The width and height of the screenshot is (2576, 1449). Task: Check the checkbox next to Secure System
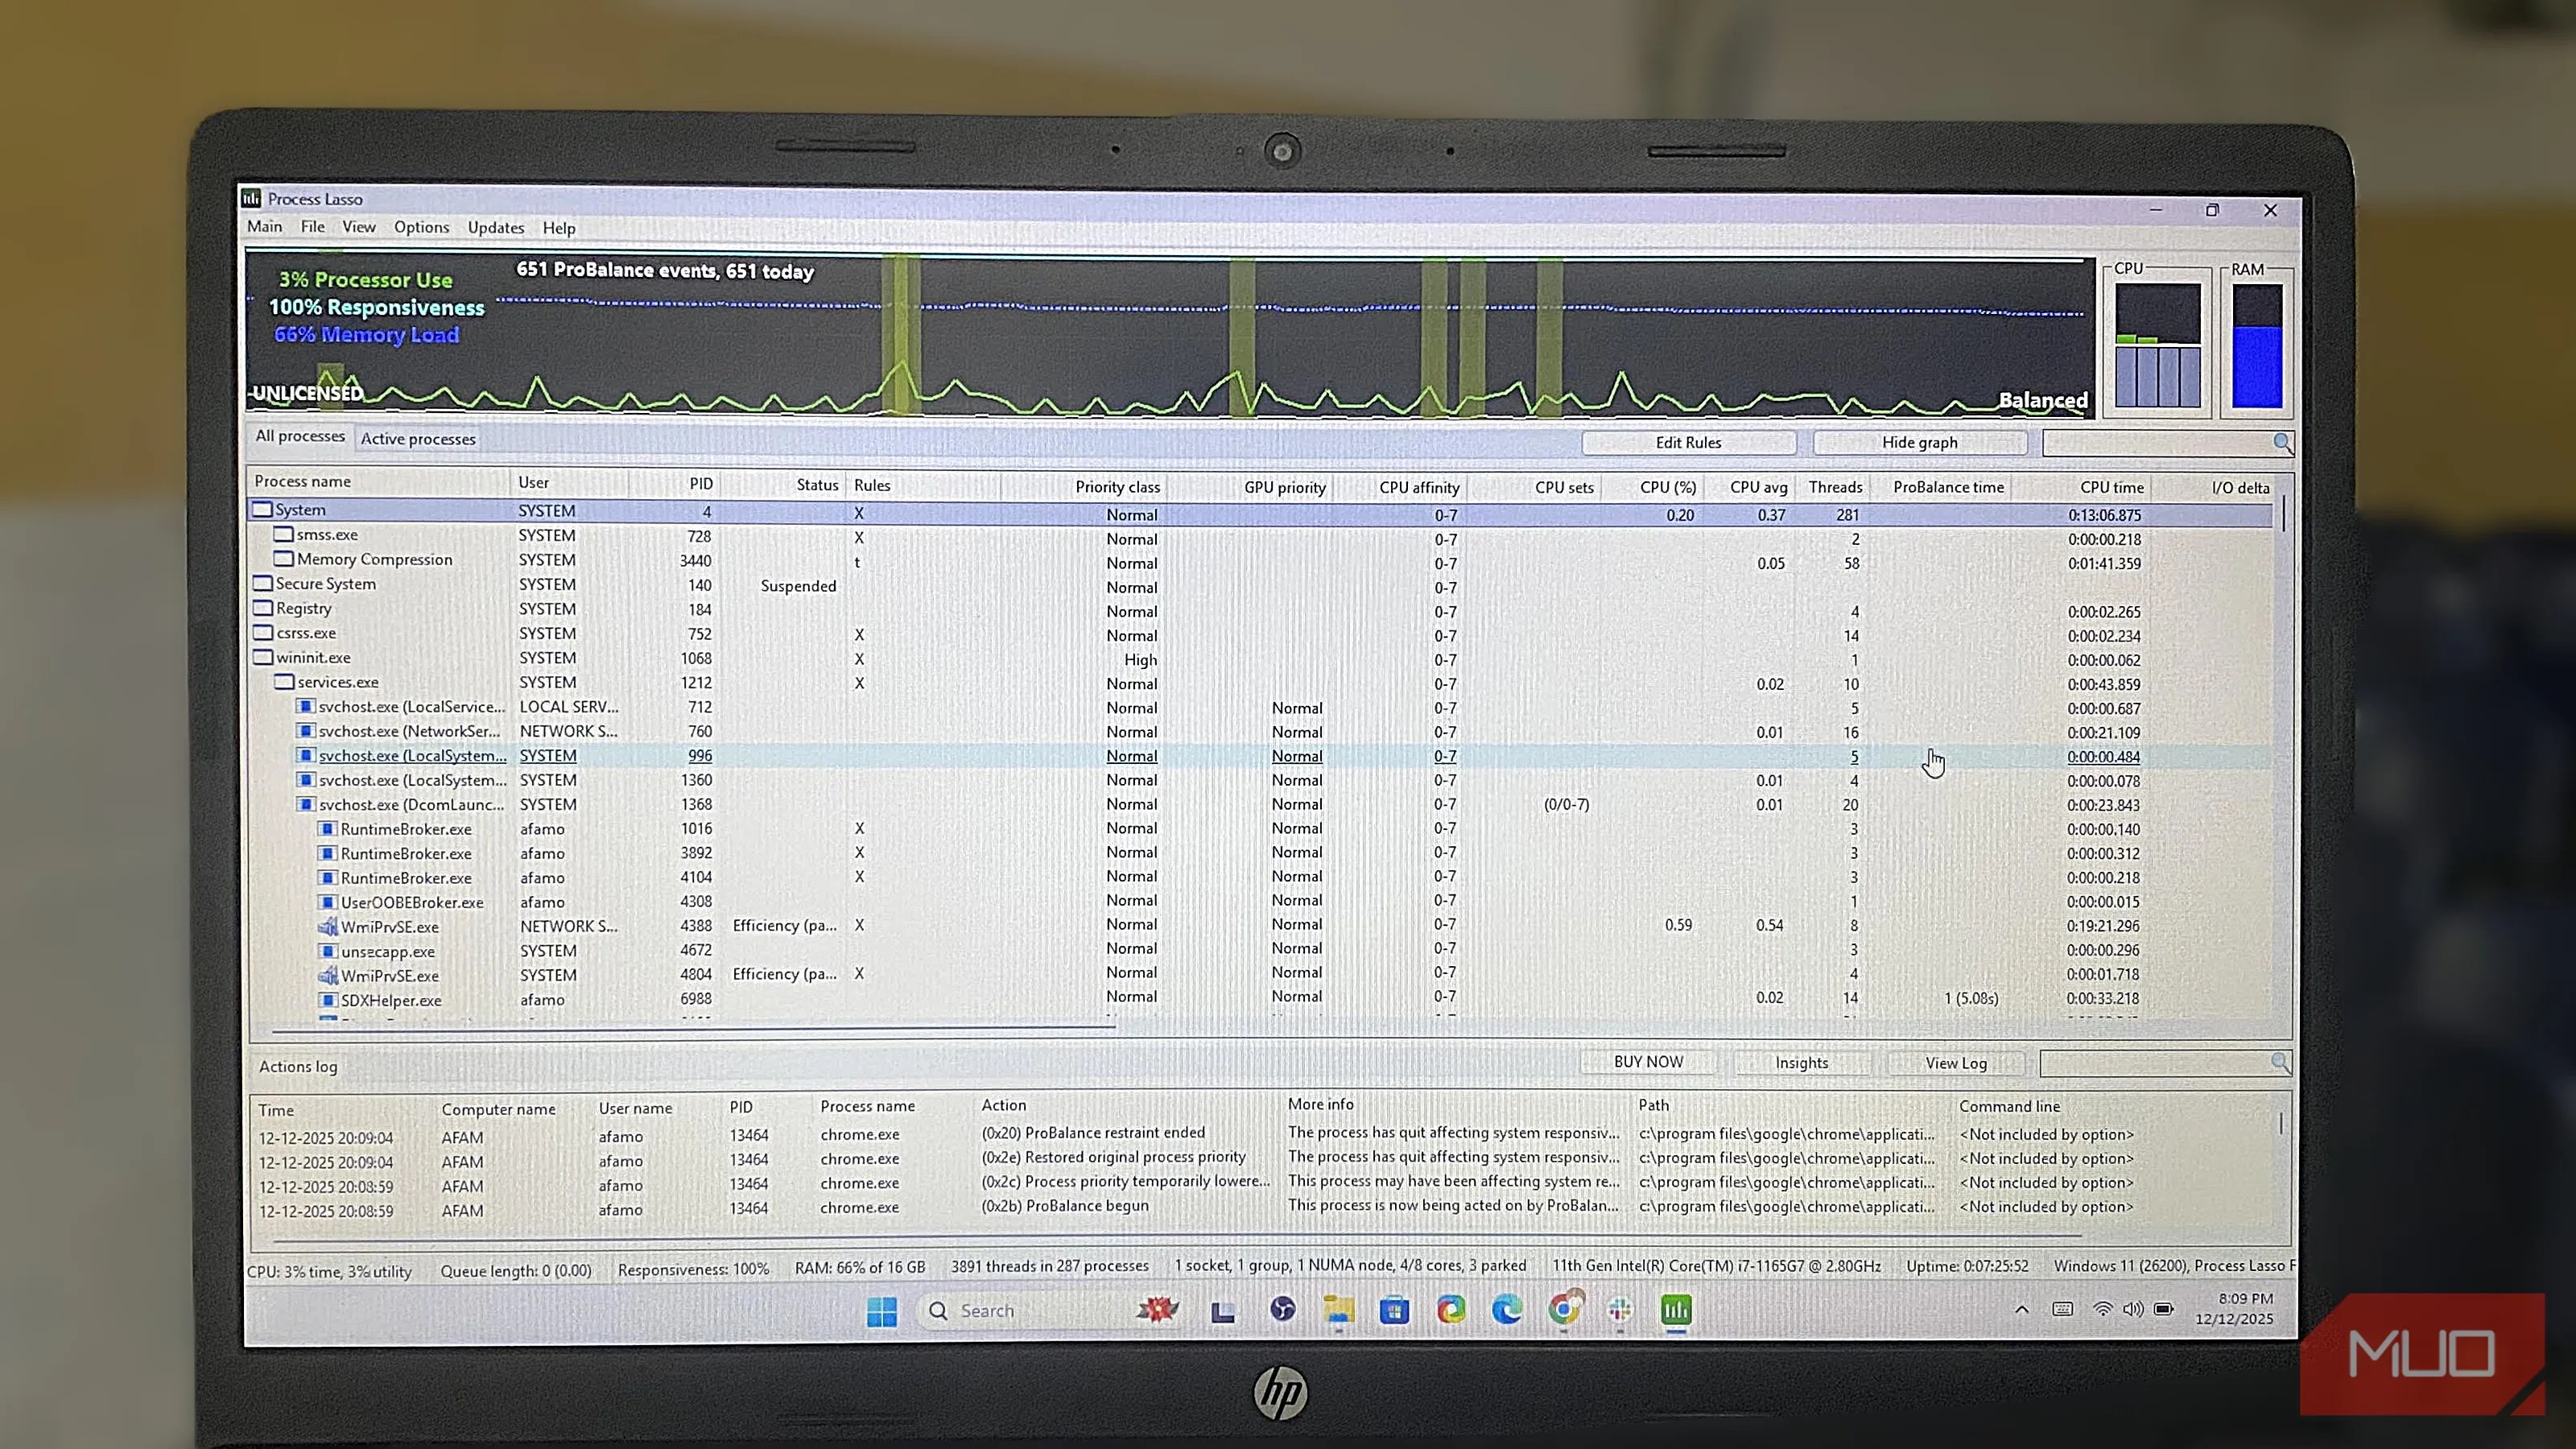pos(262,583)
